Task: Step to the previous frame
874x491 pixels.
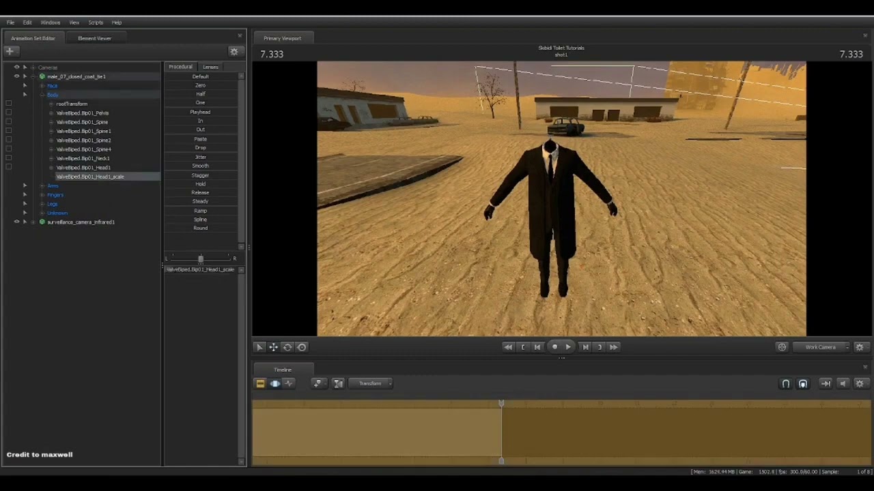Action: (x=537, y=347)
